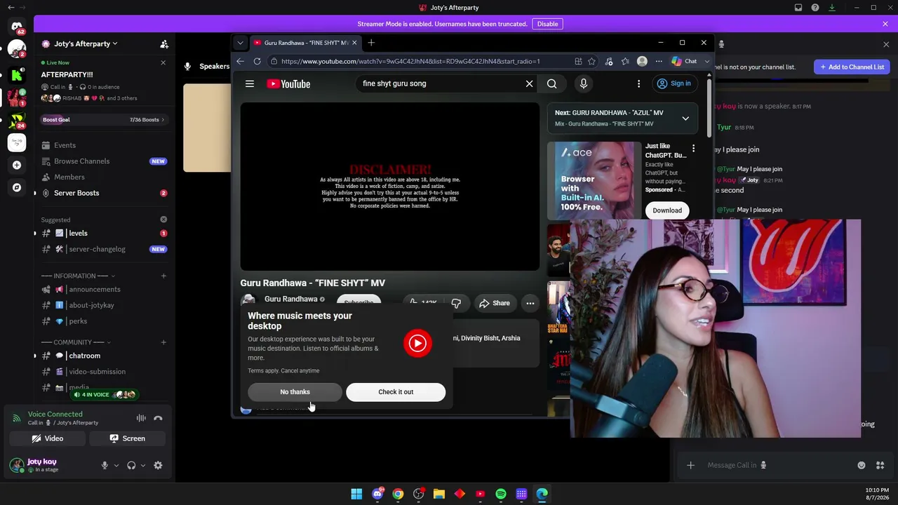This screenshot has height=505, width=898.
Task: Open the announcements channel
Action: click(104, 289)
